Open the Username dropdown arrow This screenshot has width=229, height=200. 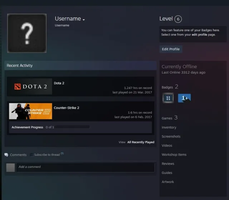tap(84, 20)
